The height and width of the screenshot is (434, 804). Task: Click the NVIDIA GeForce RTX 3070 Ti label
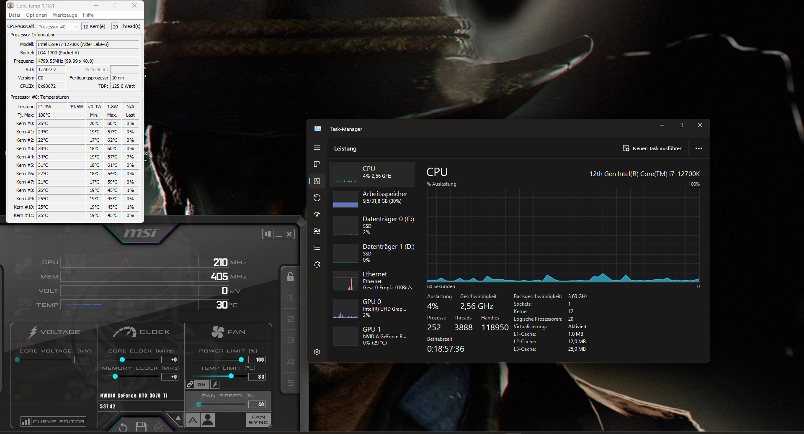point(134,396)
